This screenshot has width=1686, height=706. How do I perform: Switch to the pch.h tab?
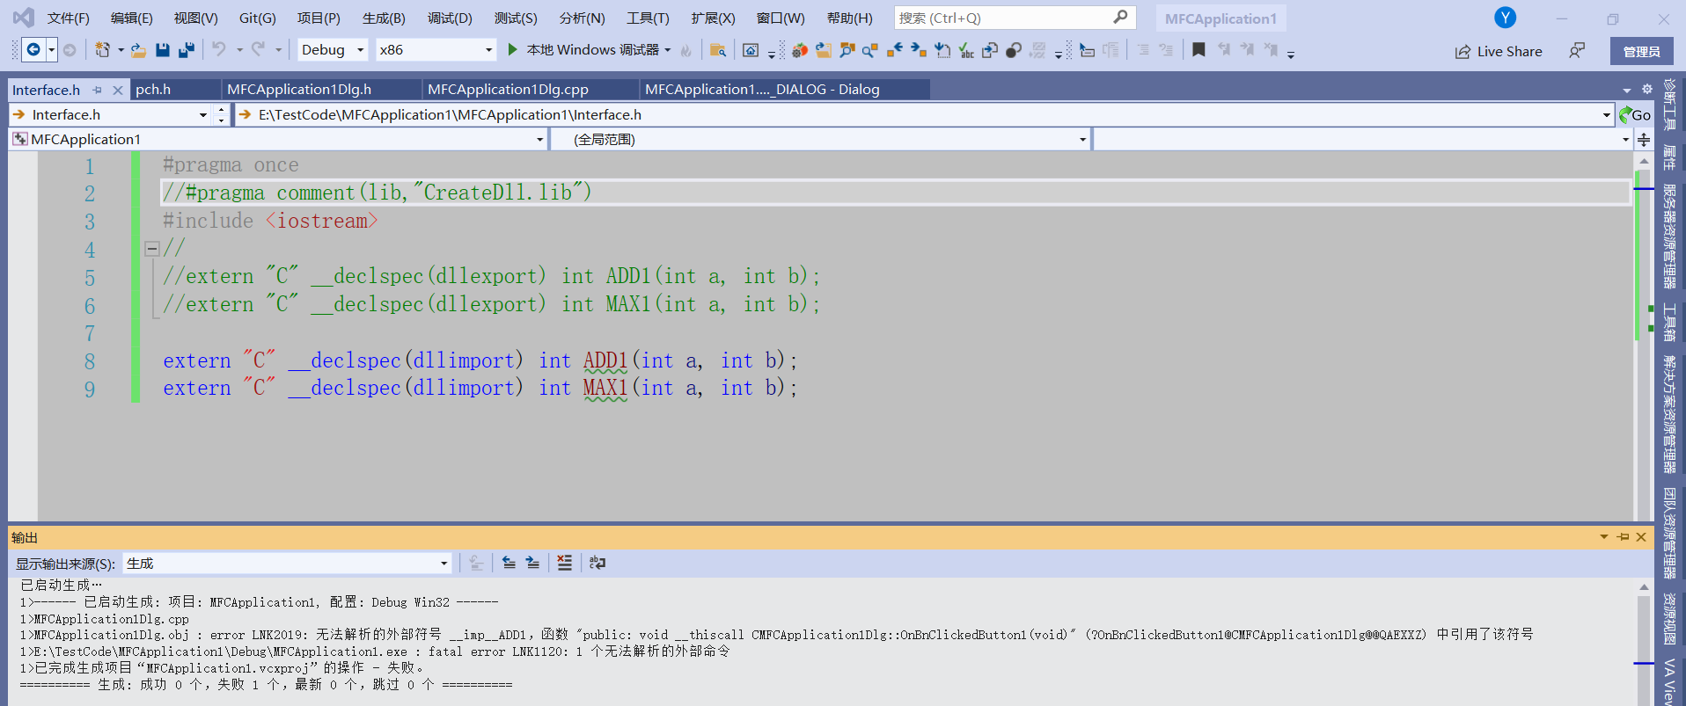click(175, 89)
